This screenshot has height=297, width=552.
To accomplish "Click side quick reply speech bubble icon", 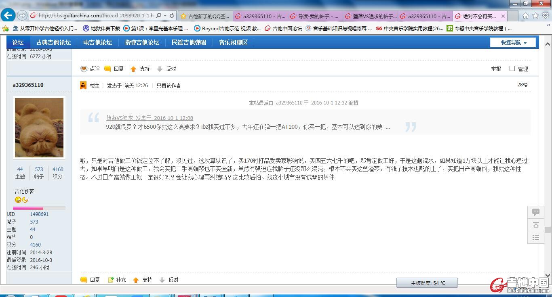I will (536, 212).
